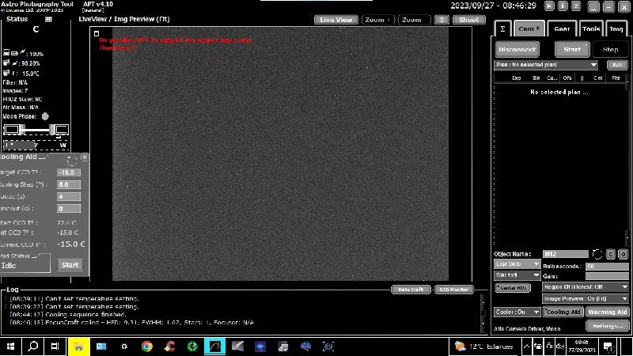Click the disk space status icon
The width and height of the screenshot is (633, 356).
tap(6, 63)
